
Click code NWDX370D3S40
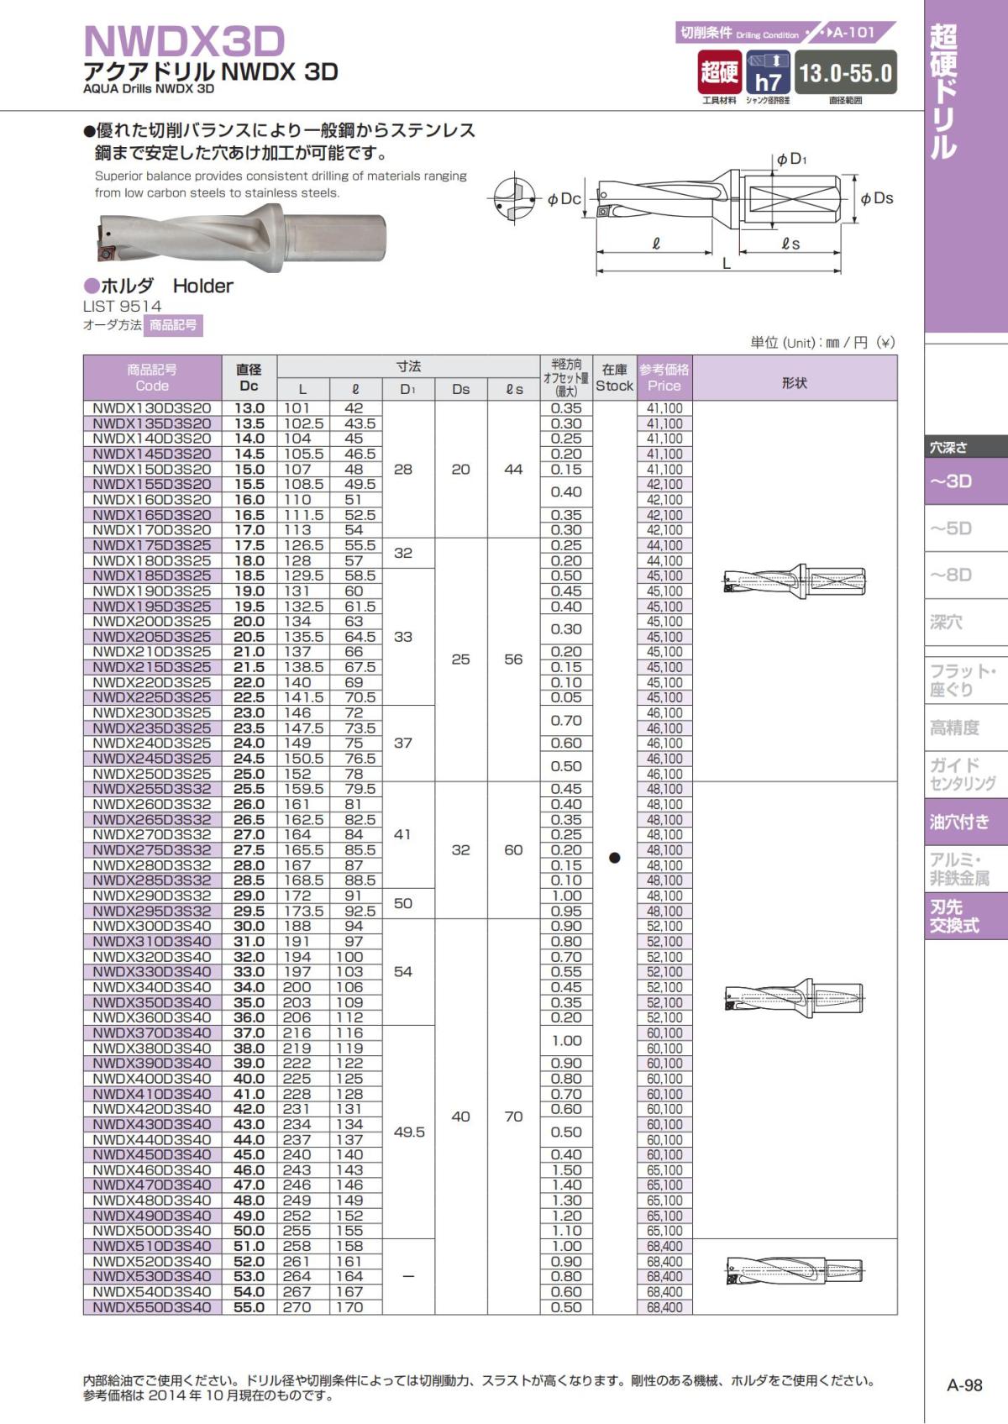point(152,1033)
